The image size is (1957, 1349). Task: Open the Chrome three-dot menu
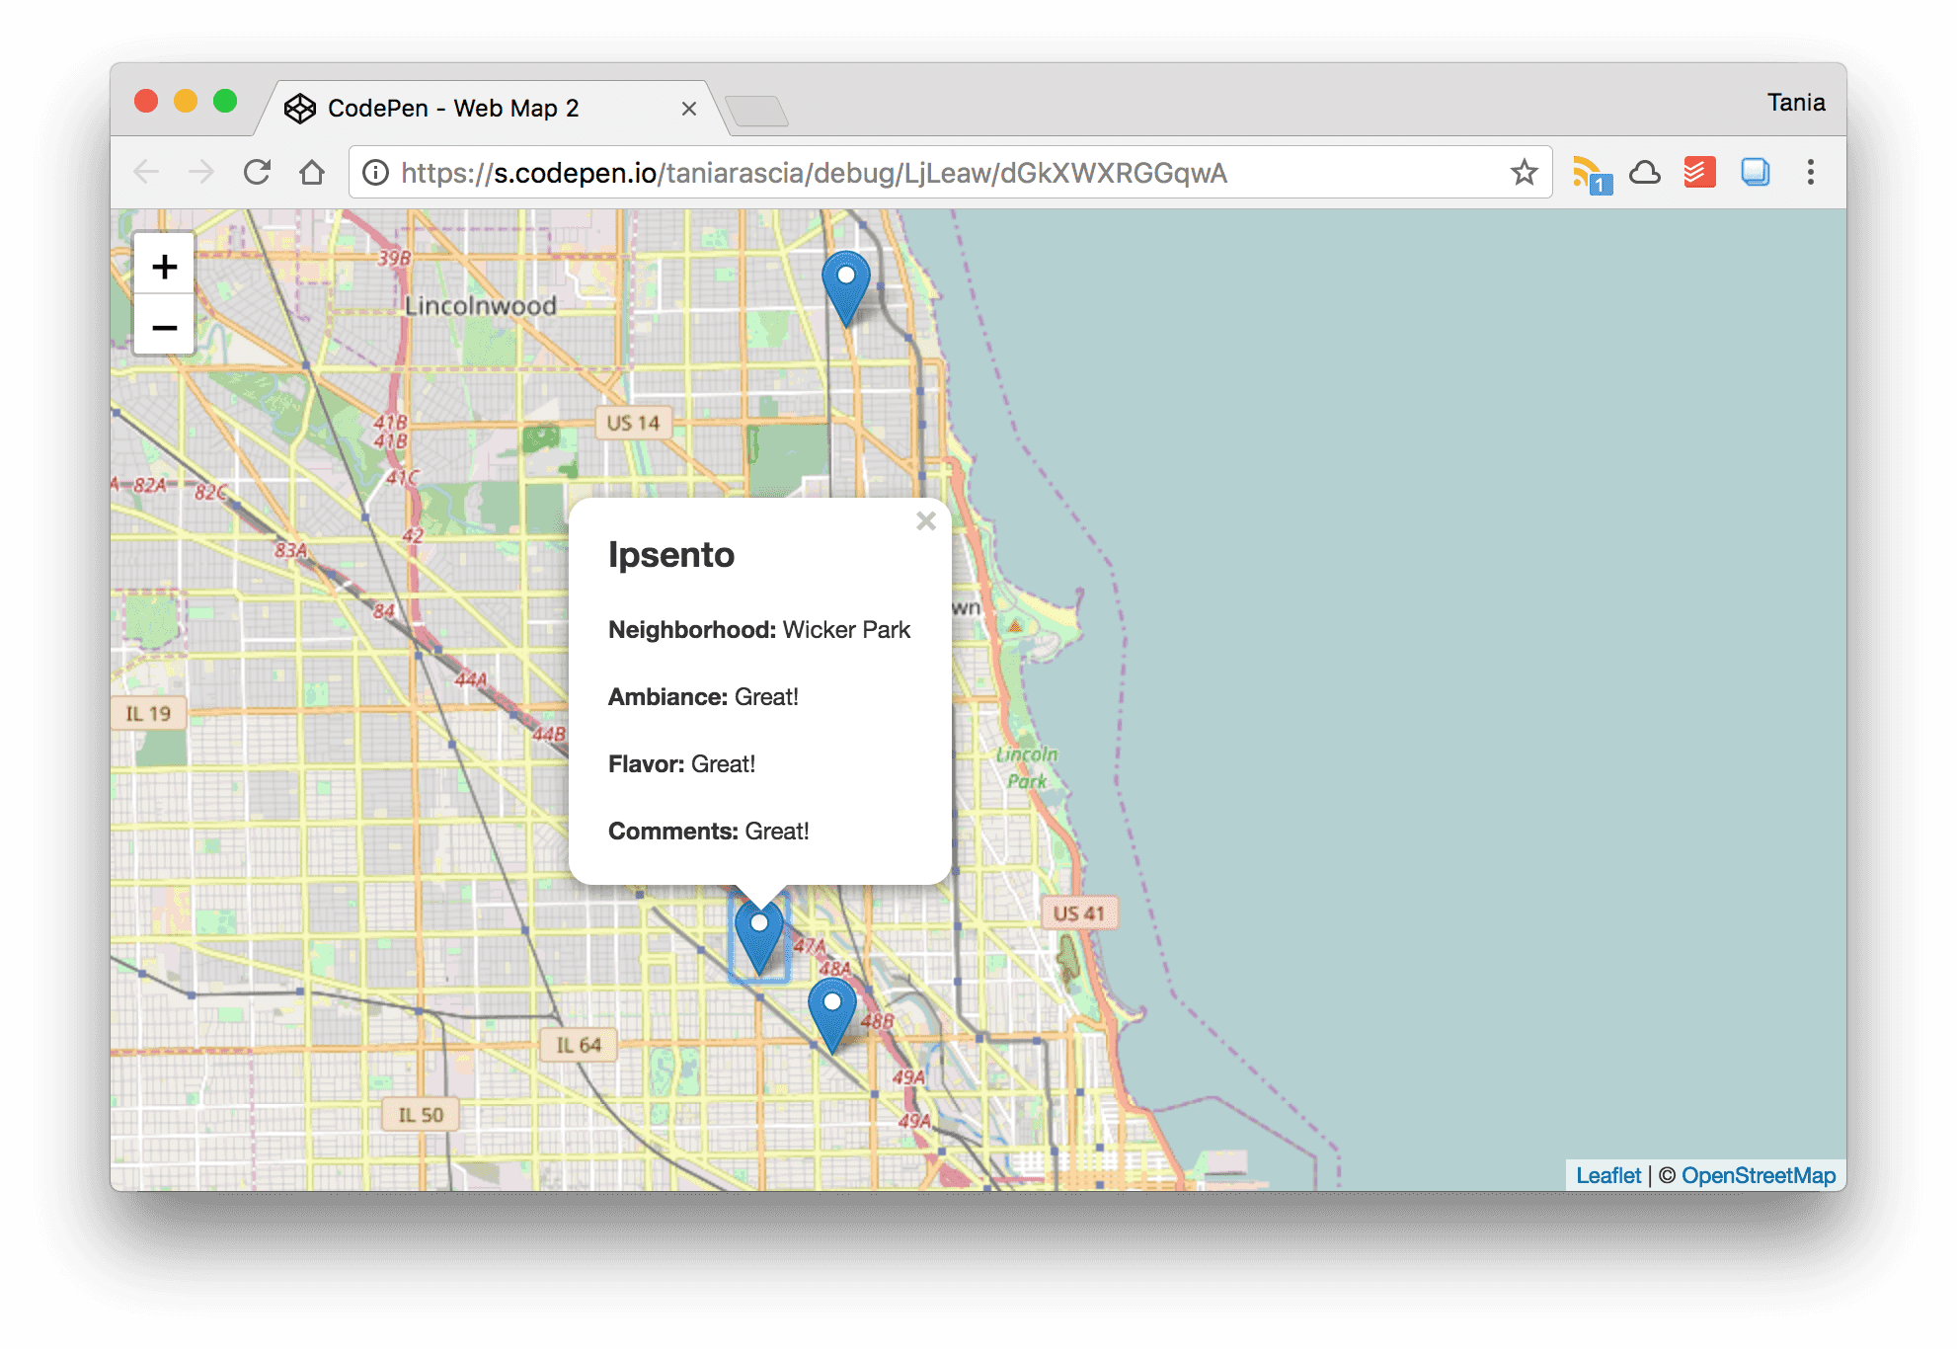1811,171
